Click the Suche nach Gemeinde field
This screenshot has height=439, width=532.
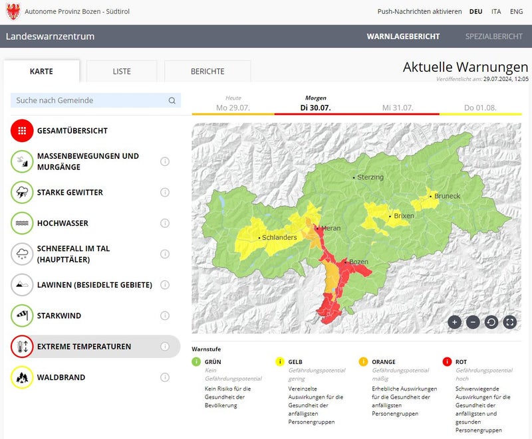tap(90, 100)
